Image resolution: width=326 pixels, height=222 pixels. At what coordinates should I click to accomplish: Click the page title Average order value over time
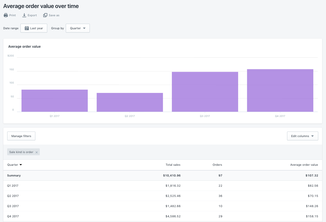41,6
